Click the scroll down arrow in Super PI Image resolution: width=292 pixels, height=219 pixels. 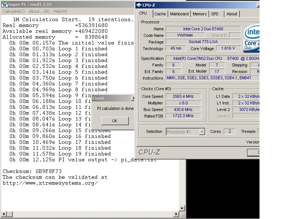coord(182,208)
